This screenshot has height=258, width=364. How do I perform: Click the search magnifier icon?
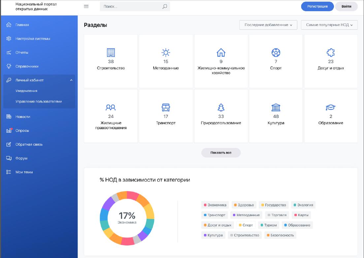(x=165, y=6)
